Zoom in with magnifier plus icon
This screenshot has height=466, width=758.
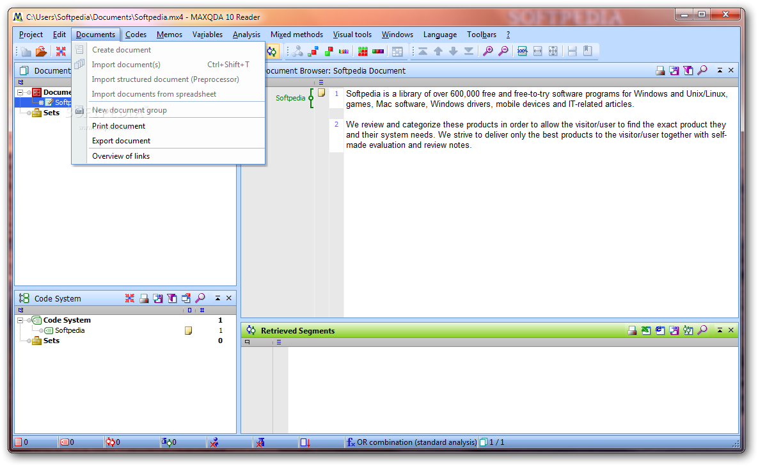[488, 51]
